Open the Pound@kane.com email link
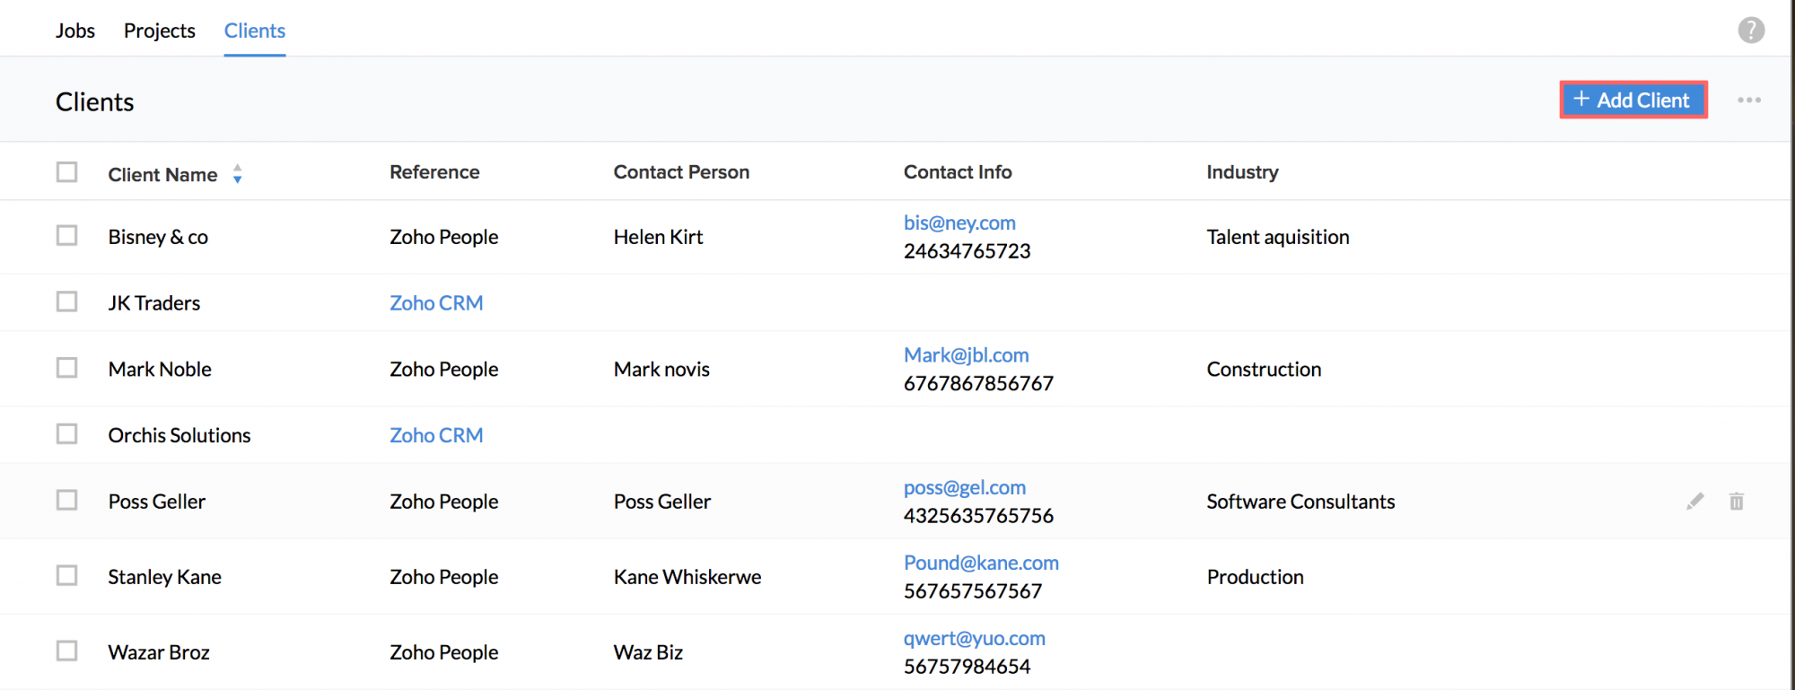 click(x=981, y=563)
